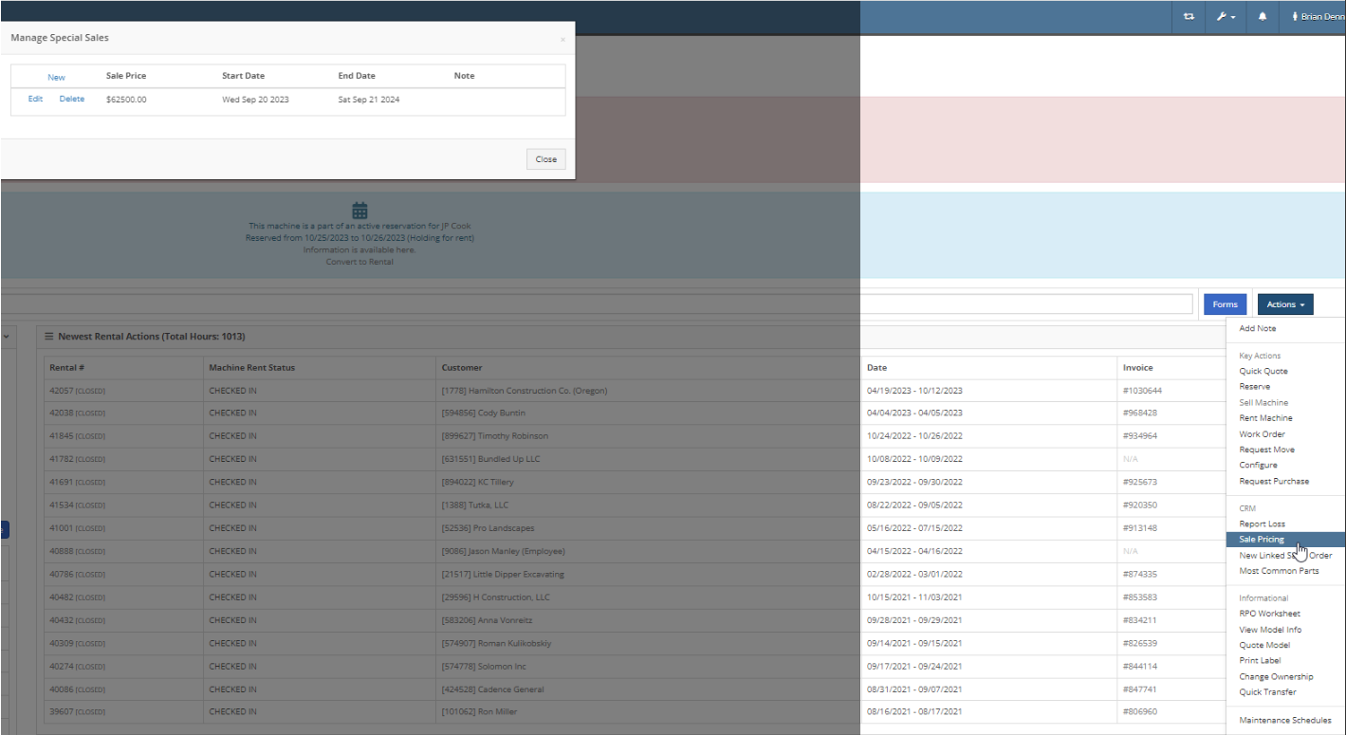Open RPO Worksheet from menu
Viewport: 1346px width, 735px height.
(1269, 614)
